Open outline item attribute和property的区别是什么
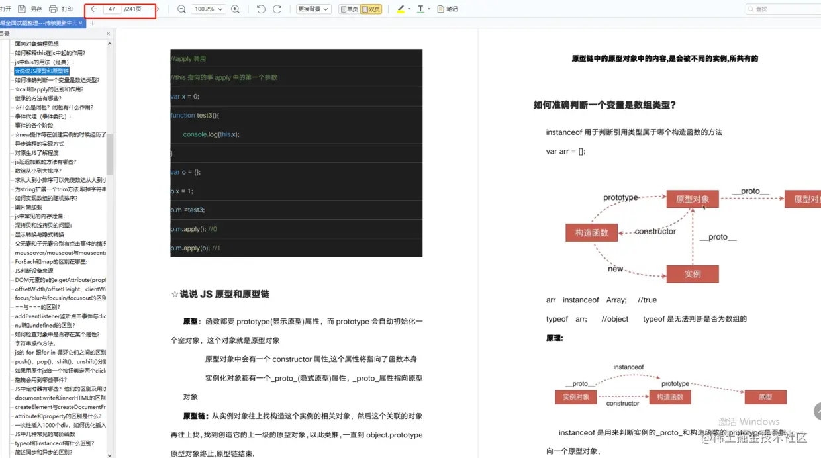The height and width of the screenshot is (458, 821). click(x=58, y=416)
